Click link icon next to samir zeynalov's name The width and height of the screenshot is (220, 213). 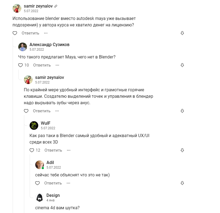click(x=55, y=6)
